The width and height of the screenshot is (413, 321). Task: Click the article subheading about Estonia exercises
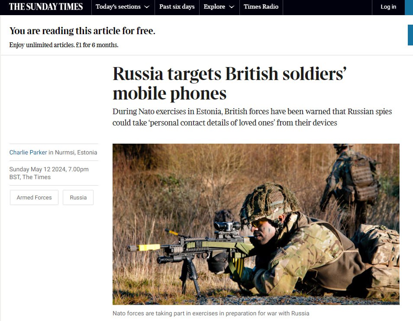click(252, 117)
